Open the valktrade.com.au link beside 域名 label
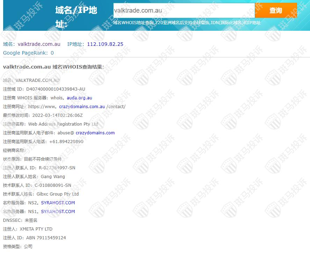The height and width of the screenshot is (254, 310). pyautogui.click(x=39, y=44)
